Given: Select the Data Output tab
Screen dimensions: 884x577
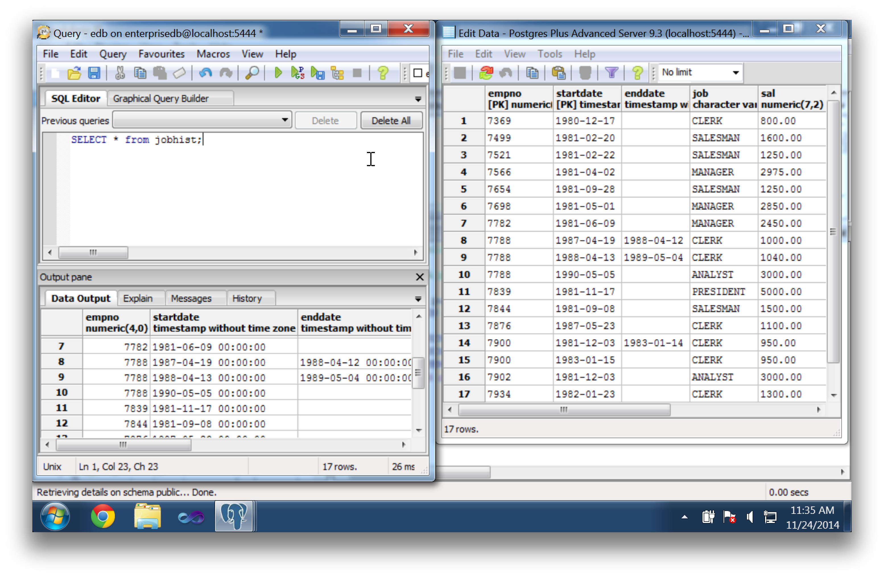Looking at the screenshot, I should (80, 298).
